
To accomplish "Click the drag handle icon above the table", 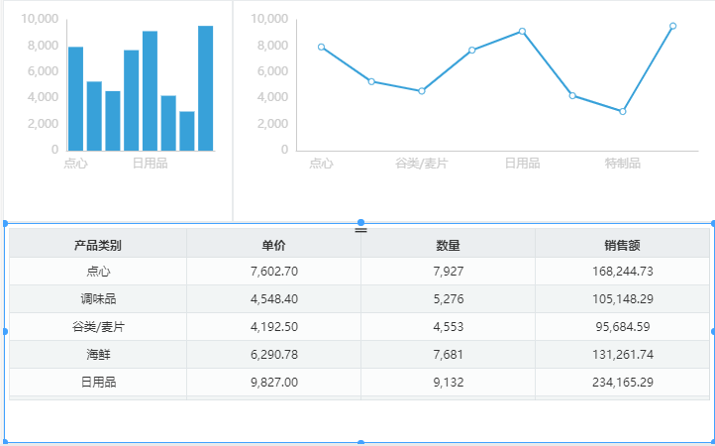I will (x=360, y=230).
